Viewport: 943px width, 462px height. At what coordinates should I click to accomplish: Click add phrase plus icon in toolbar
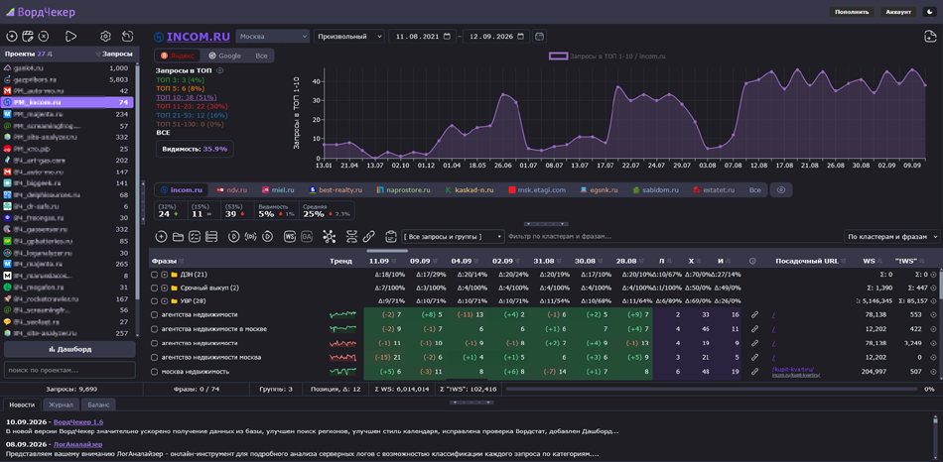161,237
